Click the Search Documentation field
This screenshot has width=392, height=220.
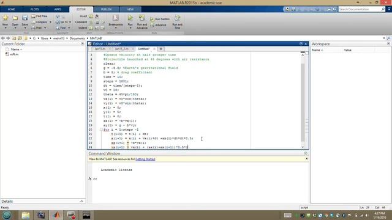point(360,9)
